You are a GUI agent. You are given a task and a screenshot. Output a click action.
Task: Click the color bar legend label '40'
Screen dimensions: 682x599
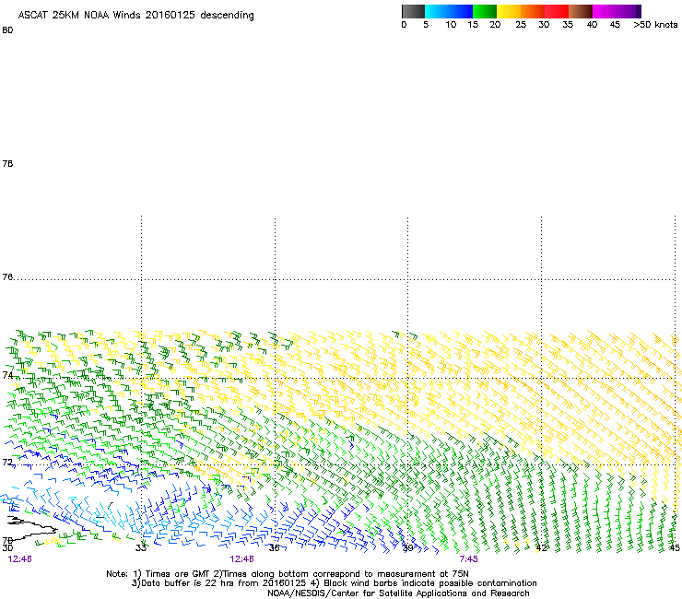(592, 25)
